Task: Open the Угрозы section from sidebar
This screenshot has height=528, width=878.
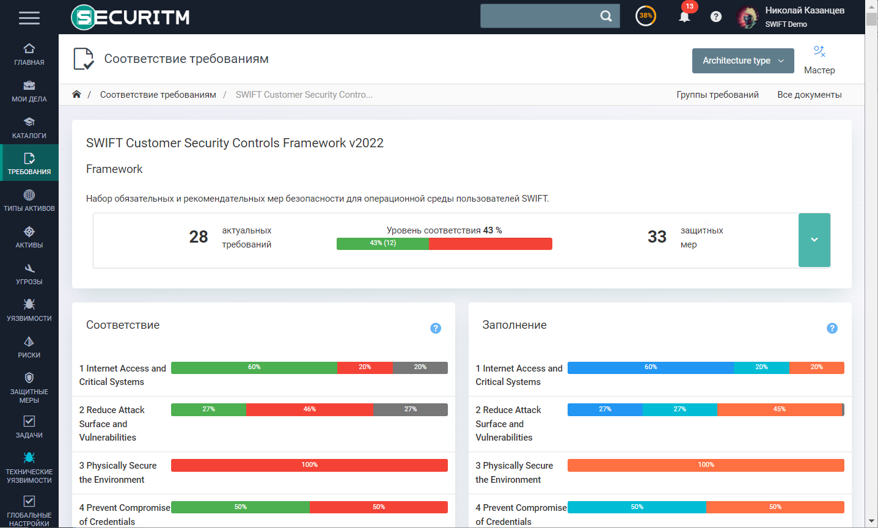Action: coord(29,274)
